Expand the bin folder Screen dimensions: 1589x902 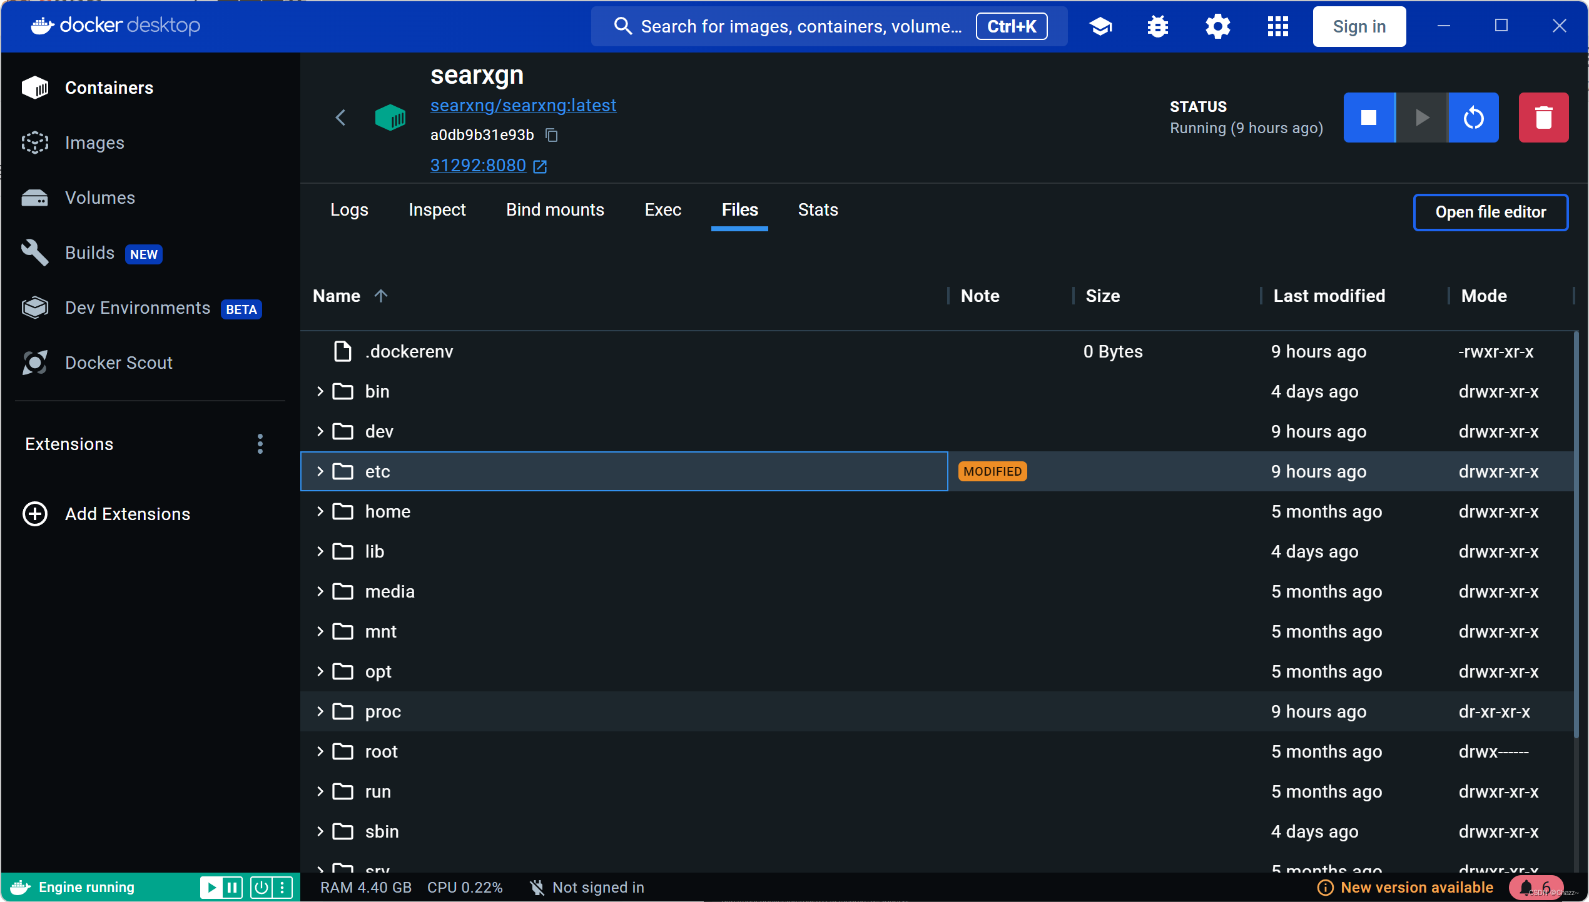tap(320, 391)
